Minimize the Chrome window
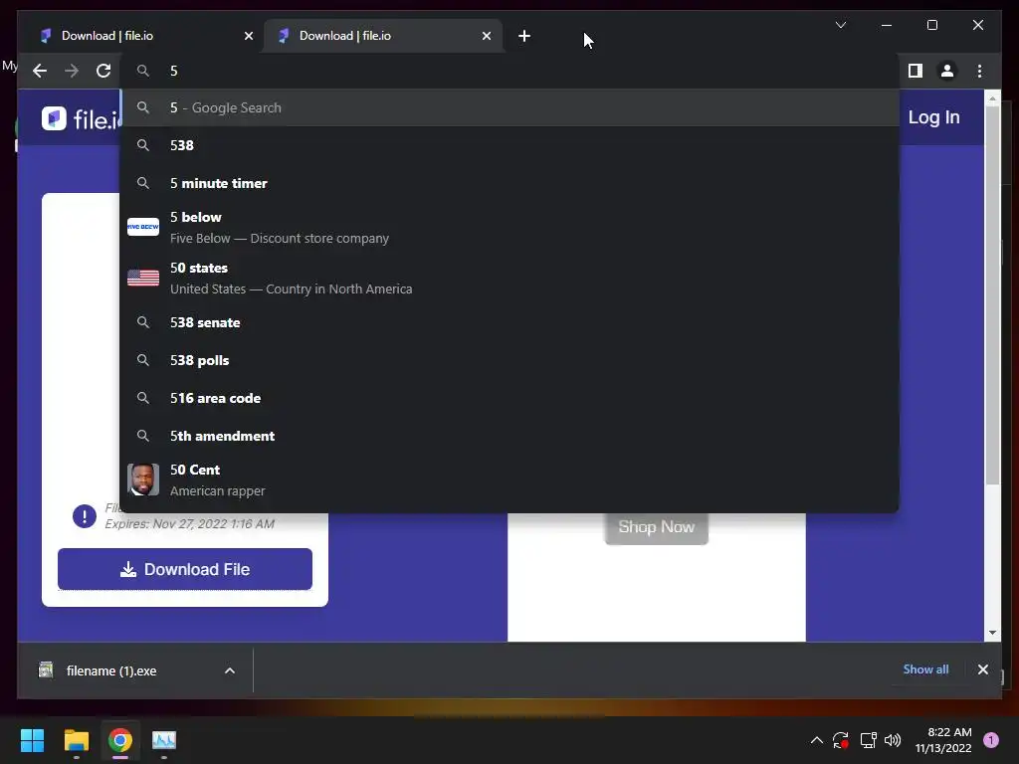The height and width of the screenshot is (764, 1019). (x=887, y=25)
